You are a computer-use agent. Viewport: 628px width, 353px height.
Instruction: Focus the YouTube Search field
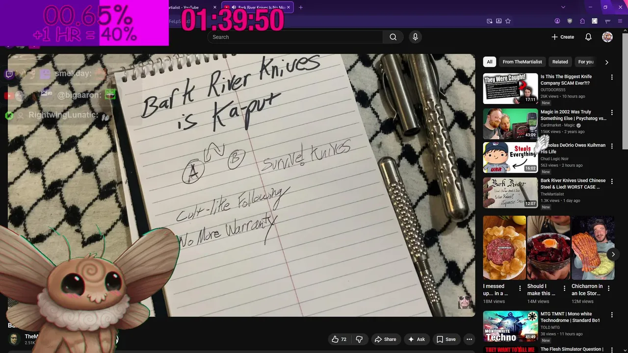point(295,37)
